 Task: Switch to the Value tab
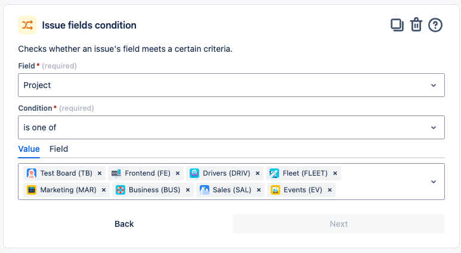(29, 149)
